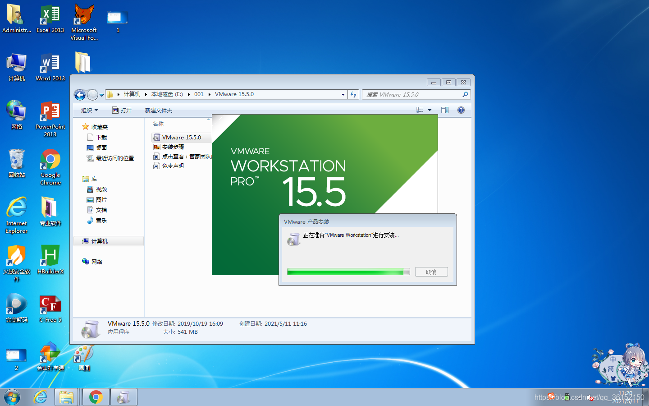The height and width of the screenshot is (406, 649).
Task: Launch 火绒安全软件 shortcut
Action: point(17,263)
